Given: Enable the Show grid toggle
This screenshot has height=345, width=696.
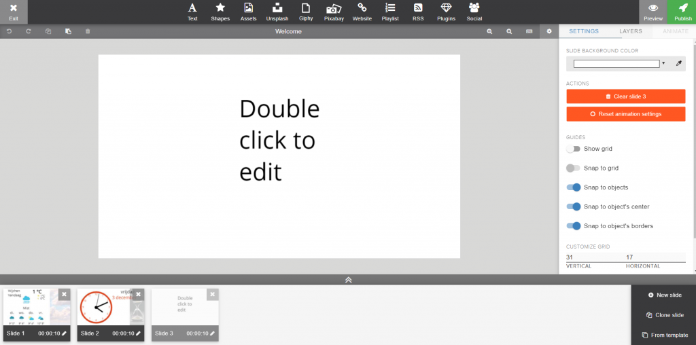Looking at the screenshot, I should pos(573,149).
